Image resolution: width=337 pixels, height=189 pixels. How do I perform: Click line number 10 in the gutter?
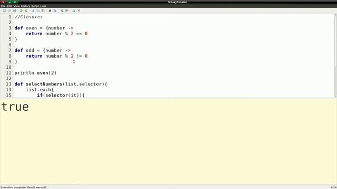click(x=8, y=67)
